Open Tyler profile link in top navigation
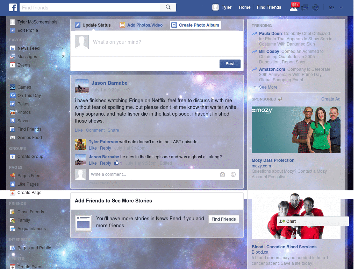Viewport: 358px width, 269px height. pyautogui.click(x=227, y=7)
